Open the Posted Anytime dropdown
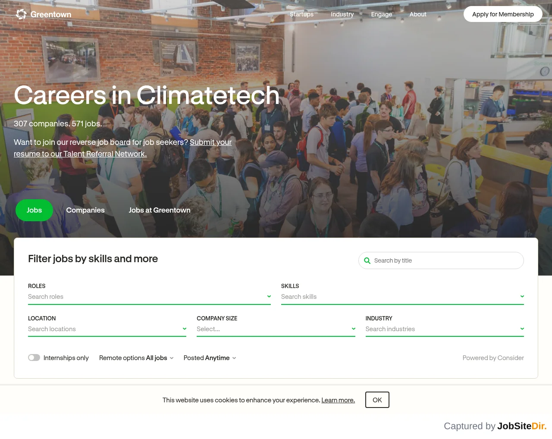Image resolution: width=552 pixels, height=439 pixels. pos(210,358)
